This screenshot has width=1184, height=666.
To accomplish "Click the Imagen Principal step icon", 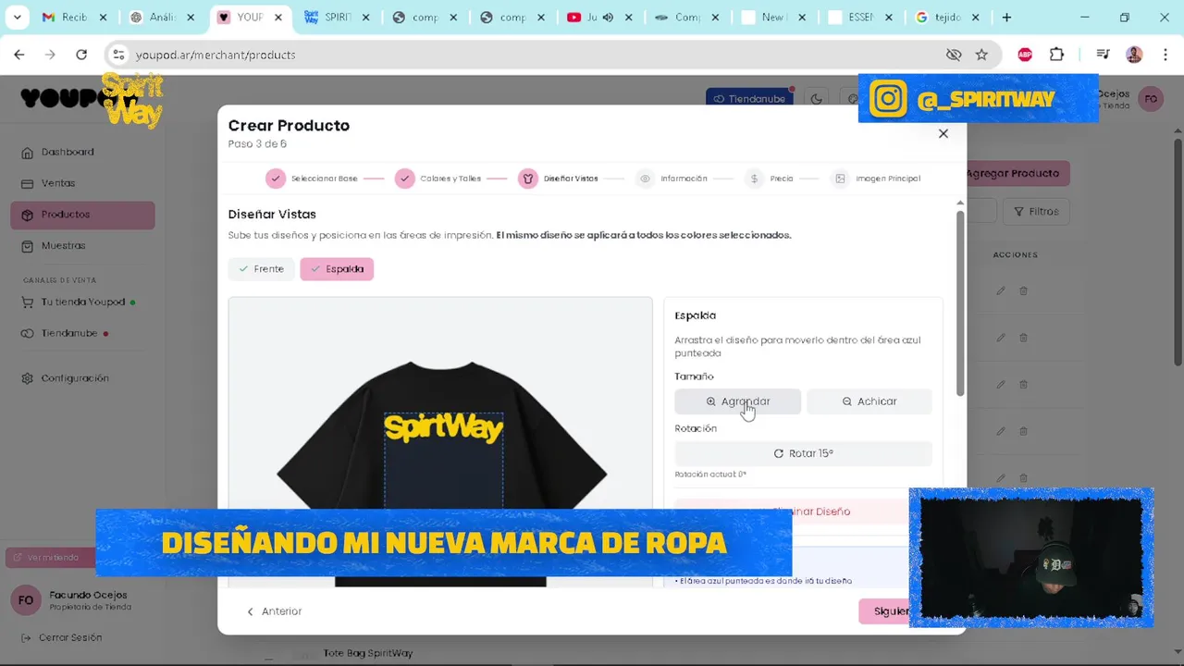I will 840,179.
